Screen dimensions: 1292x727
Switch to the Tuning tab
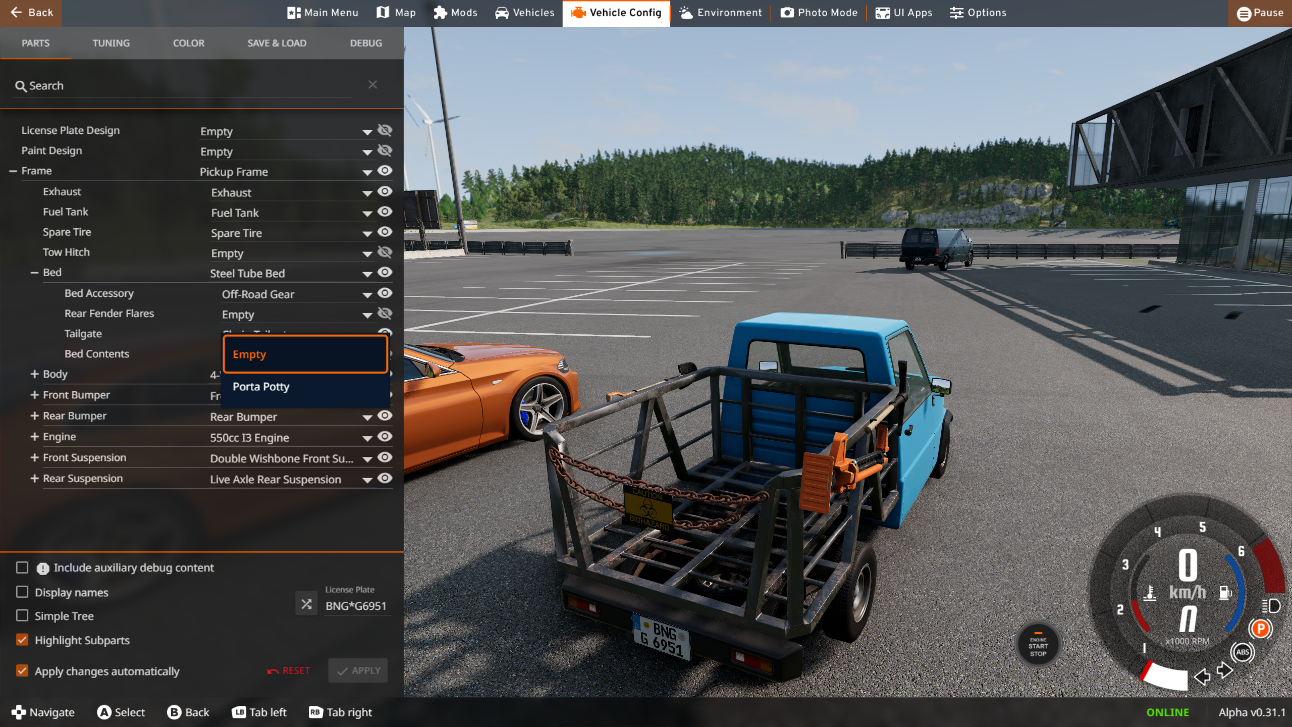(111, 43)
